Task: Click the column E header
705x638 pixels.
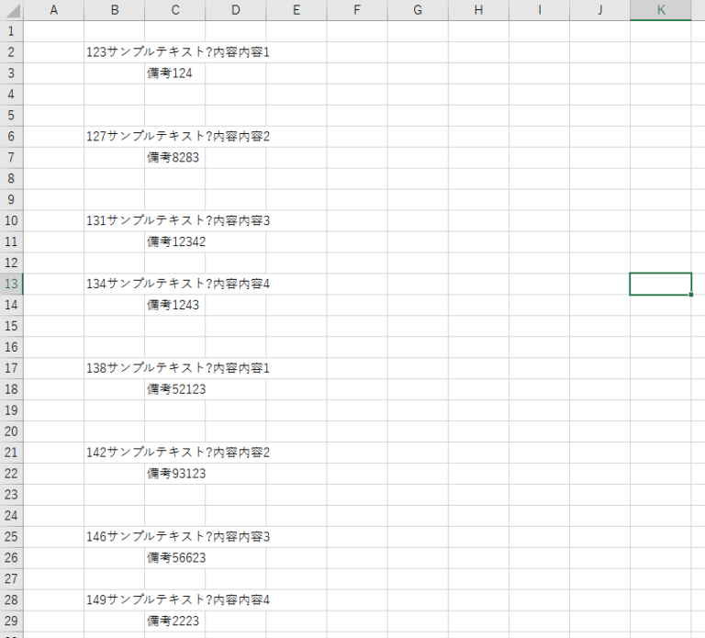Action: point(297,10)
